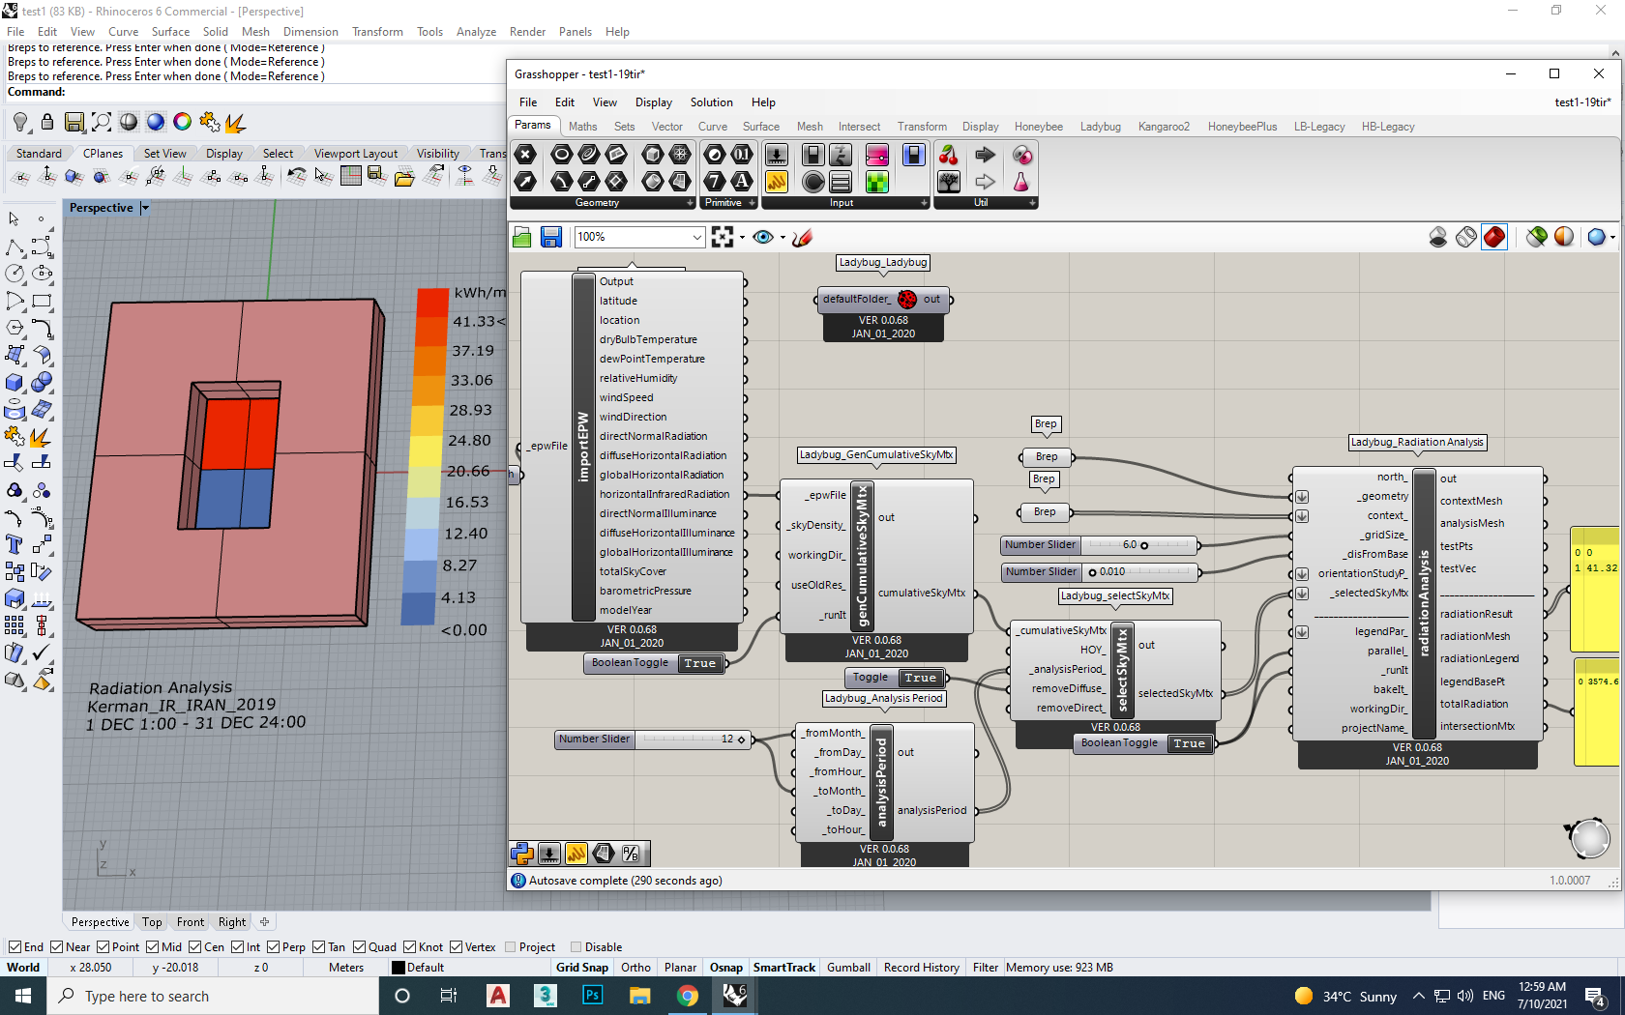This screenshot has width=1625, height=1015.
Task: Switch to the Top viewport tab
Action: pyautogui.click(x=152, y=922)
